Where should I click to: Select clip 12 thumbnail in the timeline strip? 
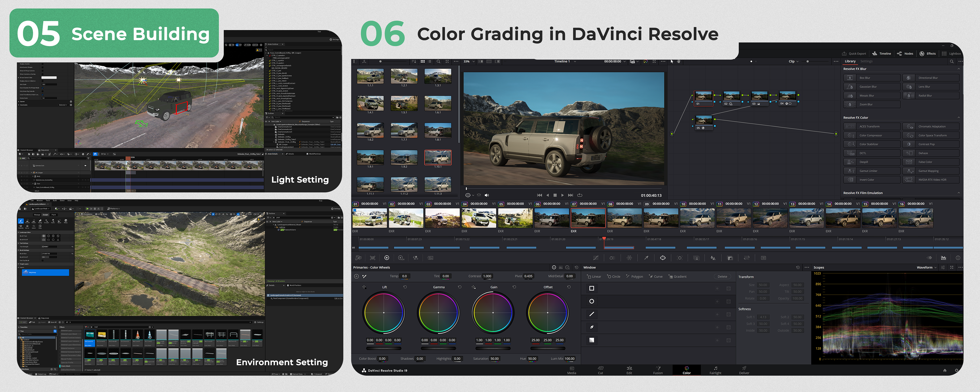[x=770, y=218]
